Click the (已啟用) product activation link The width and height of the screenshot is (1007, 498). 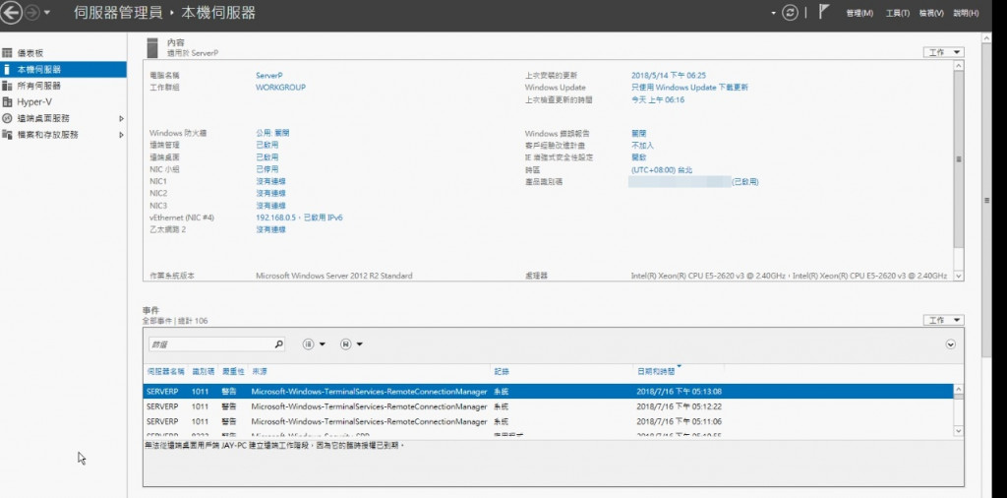[x=745, y=182]
